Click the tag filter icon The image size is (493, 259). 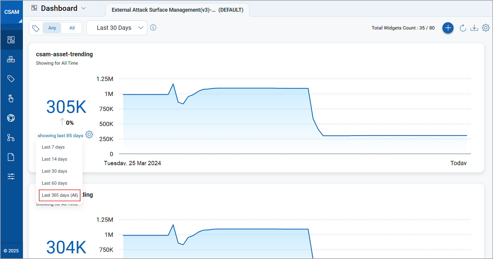[x=36, y=28]
